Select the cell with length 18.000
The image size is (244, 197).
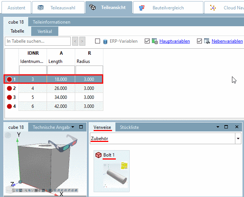(x=61, y=79)
